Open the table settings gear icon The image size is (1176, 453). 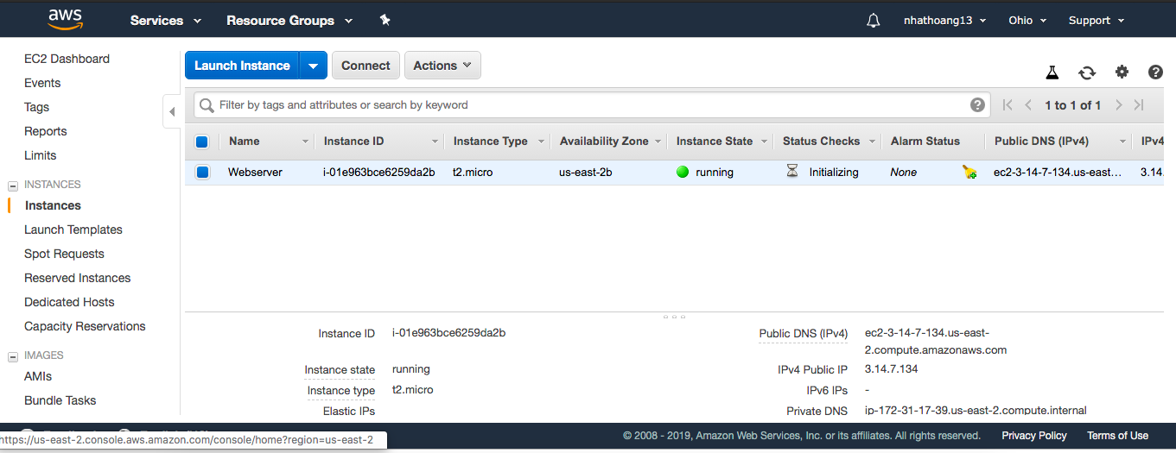tap(1122, 72)
